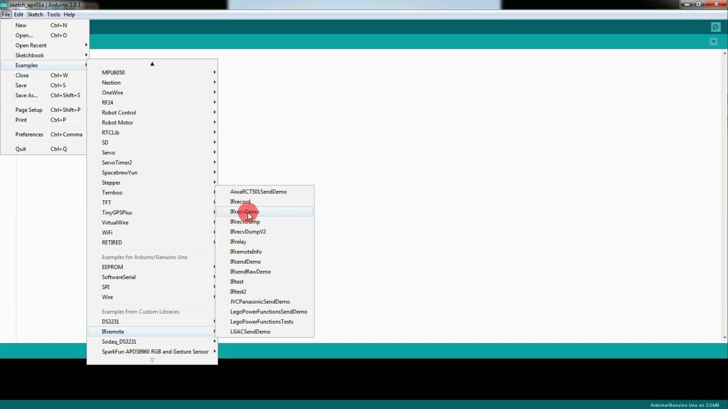This screenshot has width=728, height=409.
Task: Open the Serial Monitor icon
Action: [715, 27]
